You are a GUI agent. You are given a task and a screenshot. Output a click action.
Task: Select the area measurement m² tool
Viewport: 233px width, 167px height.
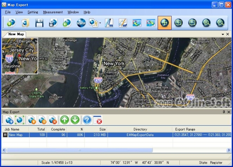coord(123,23)
